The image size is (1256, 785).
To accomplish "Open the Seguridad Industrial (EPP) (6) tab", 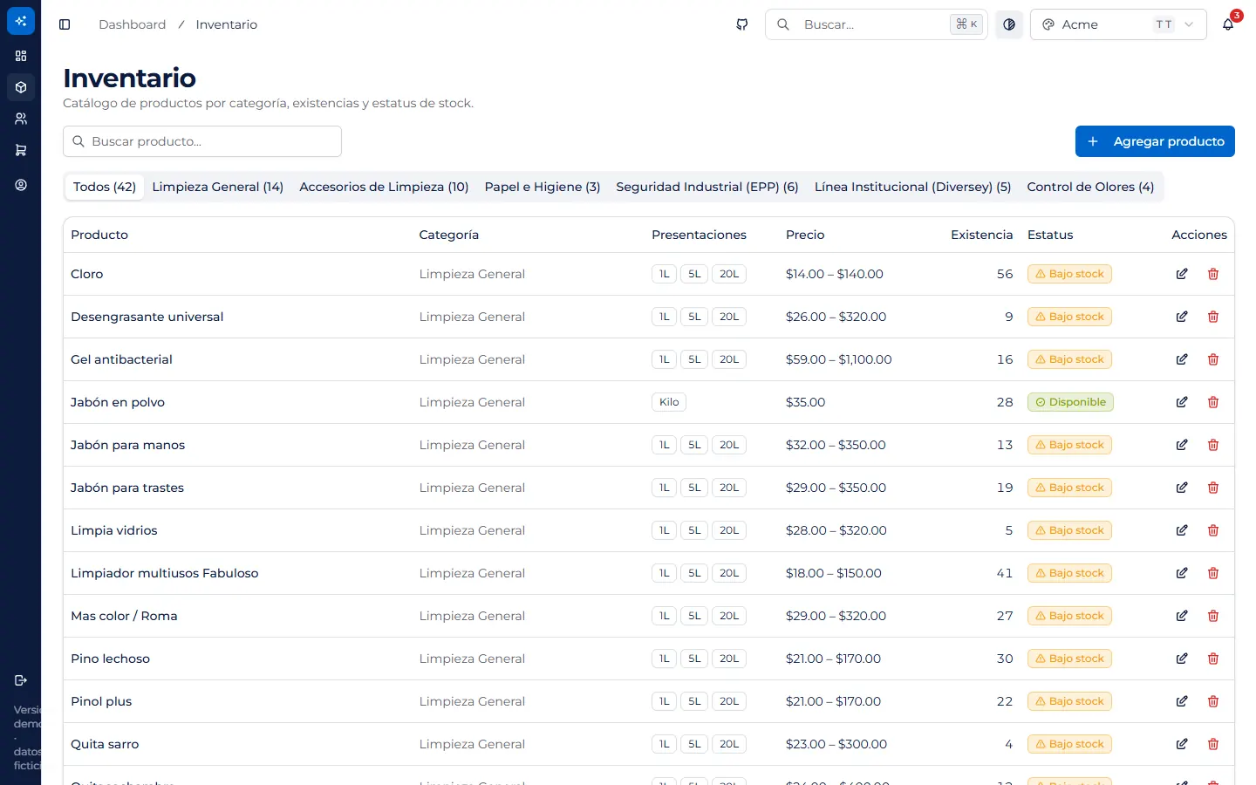I will point(707,187).
